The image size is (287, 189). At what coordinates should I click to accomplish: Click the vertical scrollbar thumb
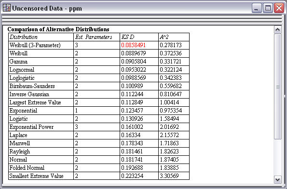[x=278, y=87]
